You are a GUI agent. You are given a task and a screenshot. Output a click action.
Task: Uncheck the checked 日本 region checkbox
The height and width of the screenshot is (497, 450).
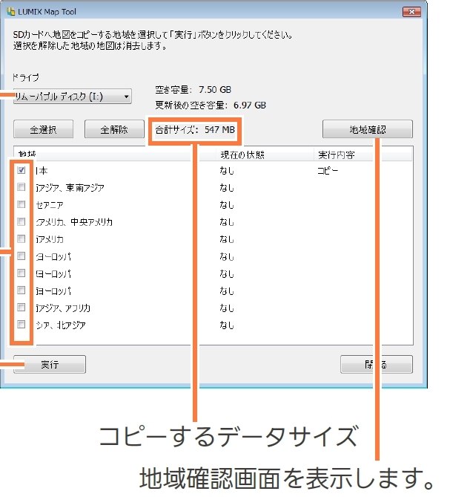pos(21,170)
